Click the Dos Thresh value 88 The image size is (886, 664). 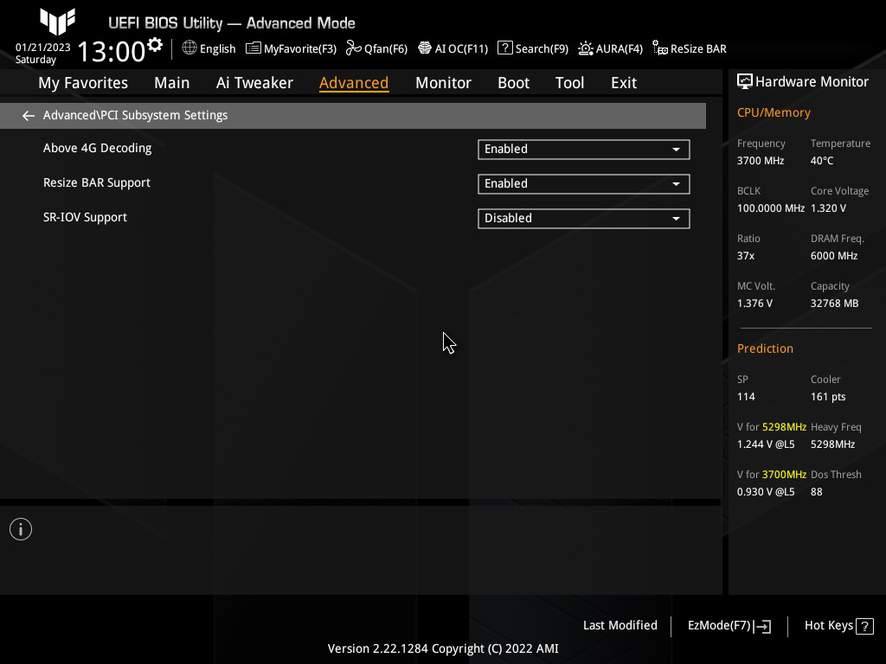pos(816,492)
